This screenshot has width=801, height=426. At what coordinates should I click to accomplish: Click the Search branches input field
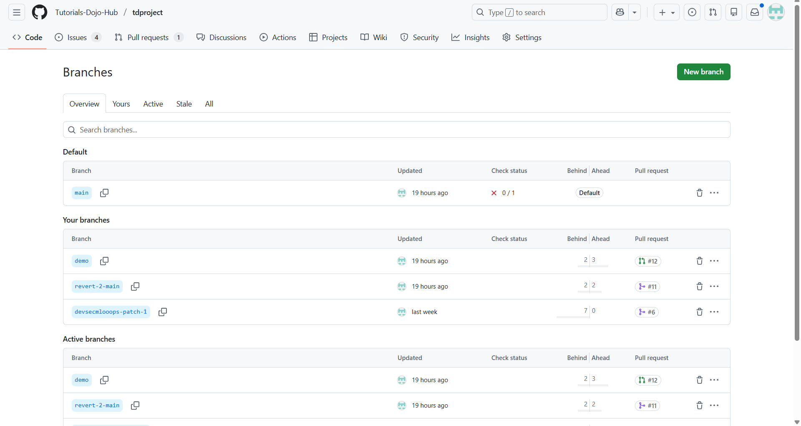(x=396, y=130)
